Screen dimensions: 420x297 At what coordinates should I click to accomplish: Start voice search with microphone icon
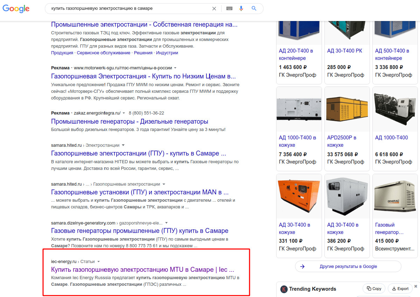pos(241,9)
